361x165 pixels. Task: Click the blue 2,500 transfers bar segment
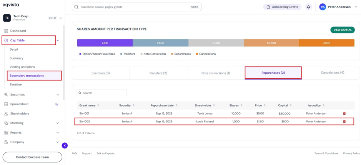point(160,43)
